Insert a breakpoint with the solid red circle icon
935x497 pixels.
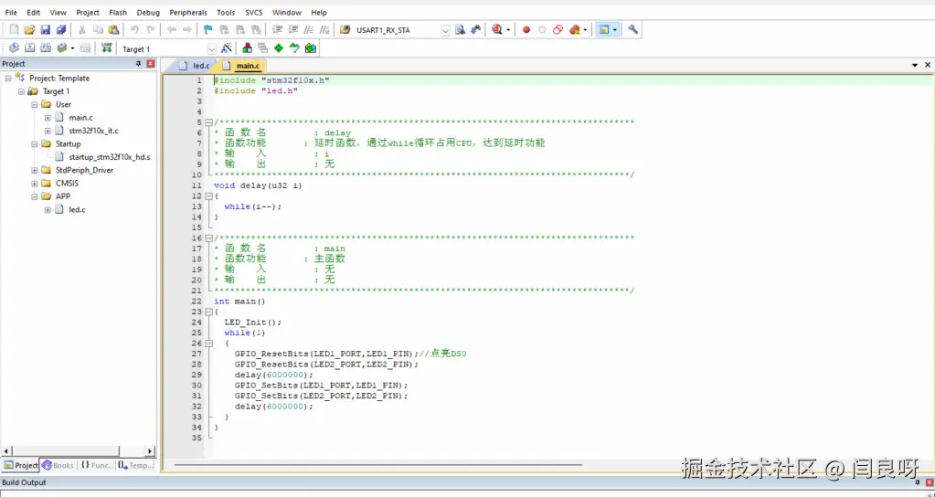pyautogui.click(x=526, y=30)
